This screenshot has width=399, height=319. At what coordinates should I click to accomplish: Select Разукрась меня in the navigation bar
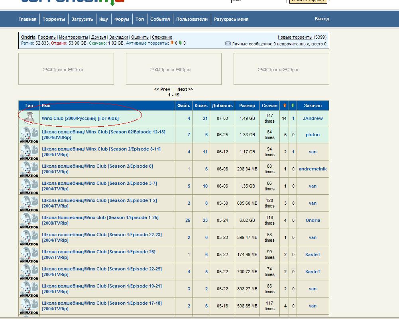[x=231, y=19]
